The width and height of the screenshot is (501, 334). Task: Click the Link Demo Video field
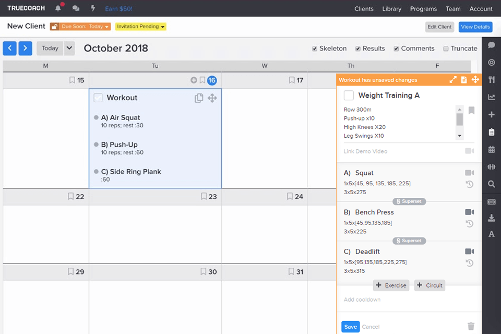[402, 151]
